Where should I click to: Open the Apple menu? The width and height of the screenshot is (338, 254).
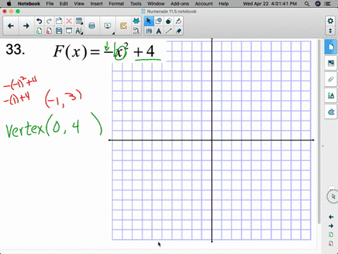click(8, 4)
